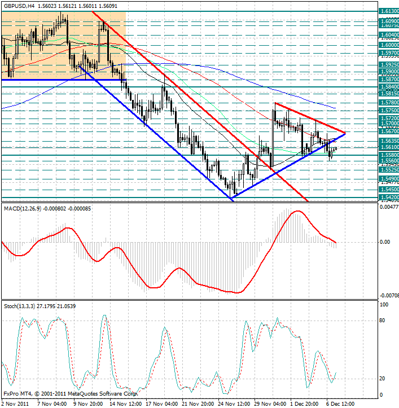Select the red MACD signal line

pyautogui.click(x=169, y=252)
